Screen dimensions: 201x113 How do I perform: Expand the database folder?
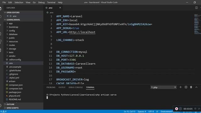point(13,34)
